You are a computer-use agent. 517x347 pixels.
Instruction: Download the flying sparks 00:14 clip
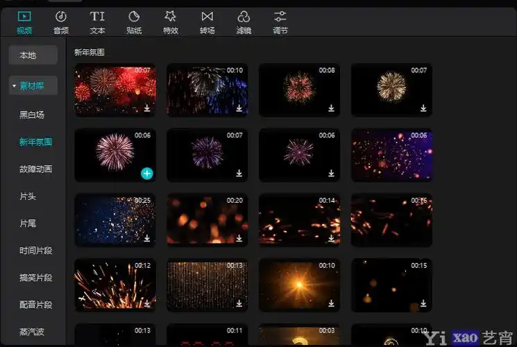[332, 238]
